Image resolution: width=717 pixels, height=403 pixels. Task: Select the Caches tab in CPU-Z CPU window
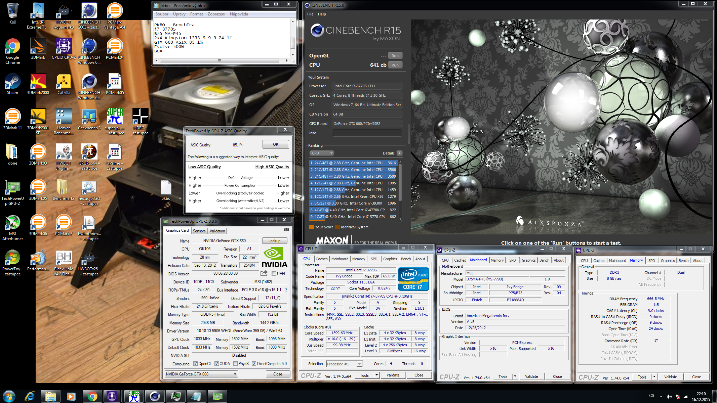coord(321,259)
